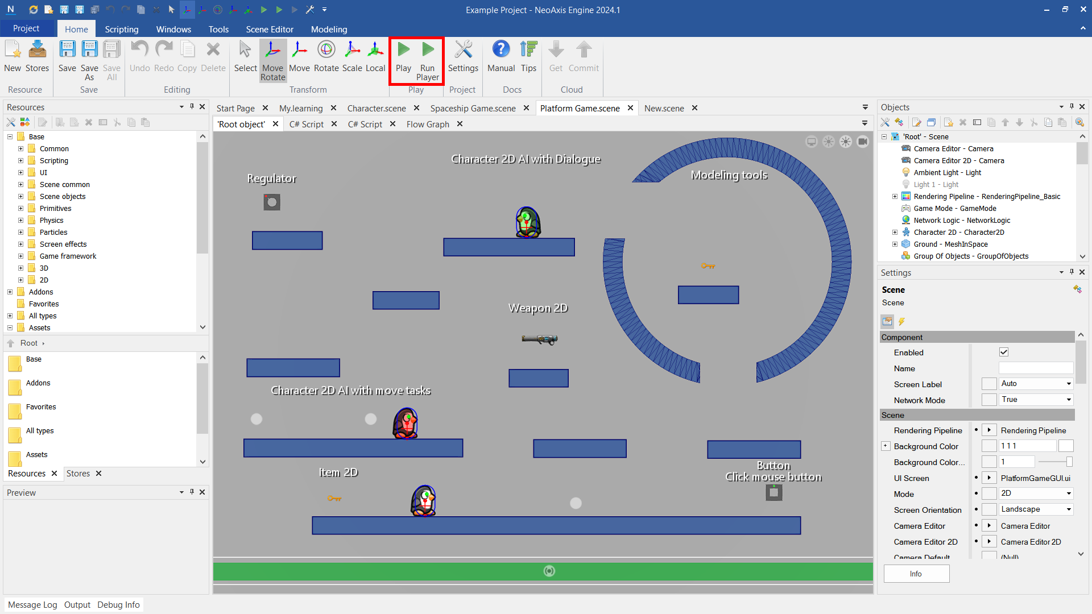The width and height of the screenshot is (1092, 614).
Task: Open project Settings from the ribbon
Action: (x=463, y=51)
